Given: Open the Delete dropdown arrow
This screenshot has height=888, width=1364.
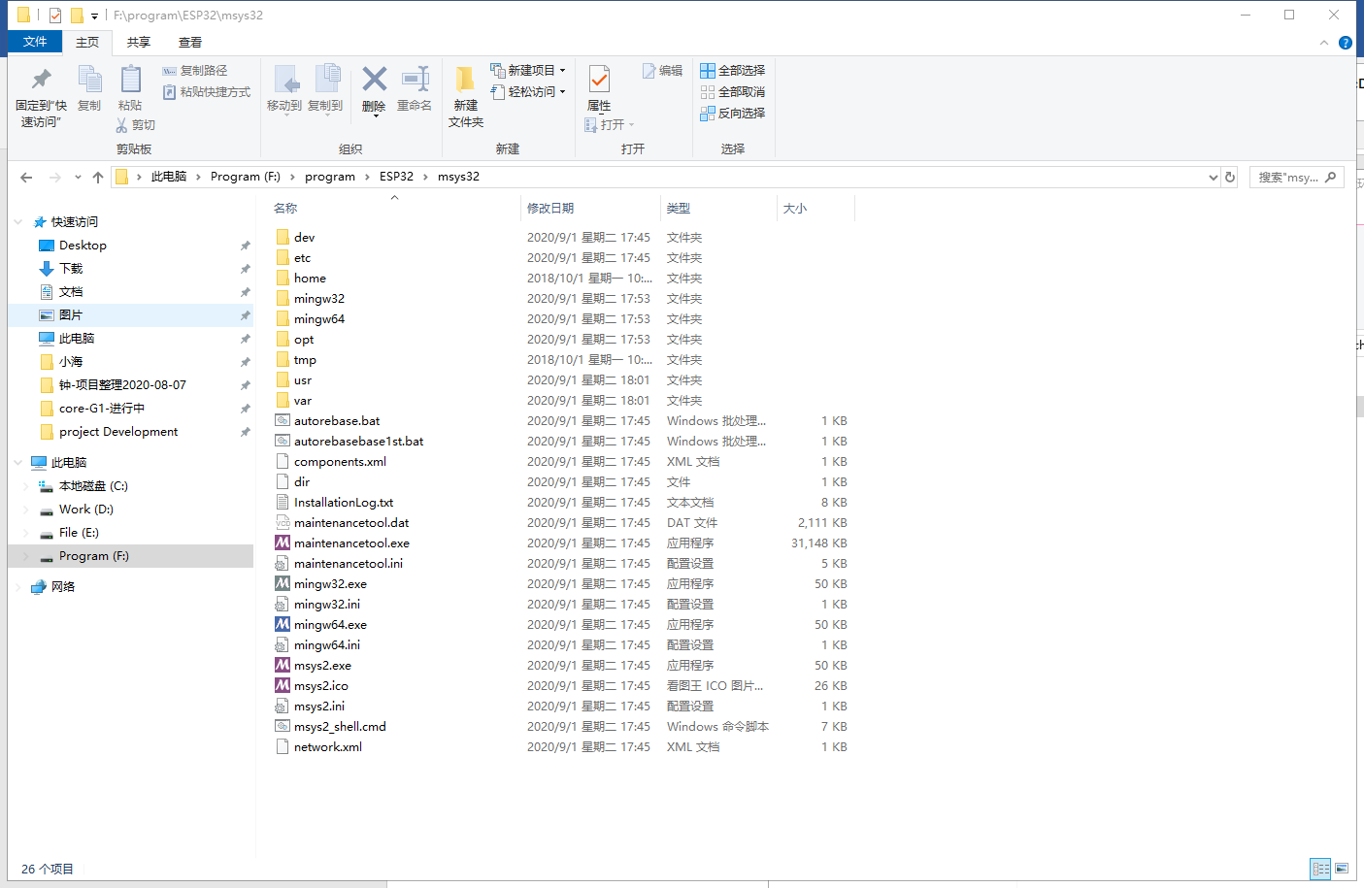Looking at the screenshot, I should (373, 118).
